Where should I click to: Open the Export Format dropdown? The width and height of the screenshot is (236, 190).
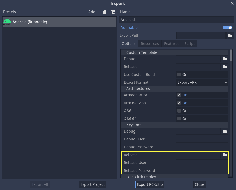(x=202, y=82)
